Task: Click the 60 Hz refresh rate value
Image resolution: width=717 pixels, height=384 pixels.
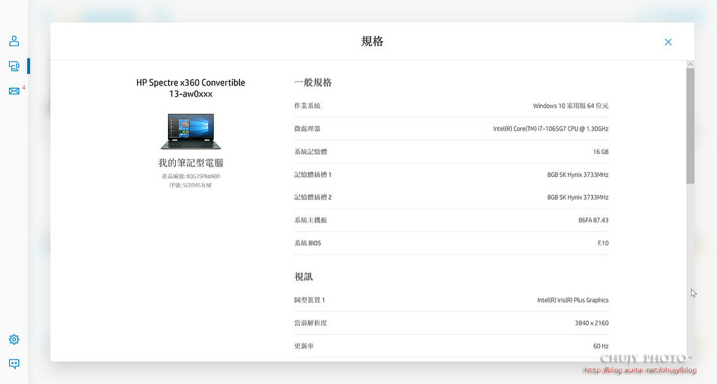Action: (x=601, y=346)
